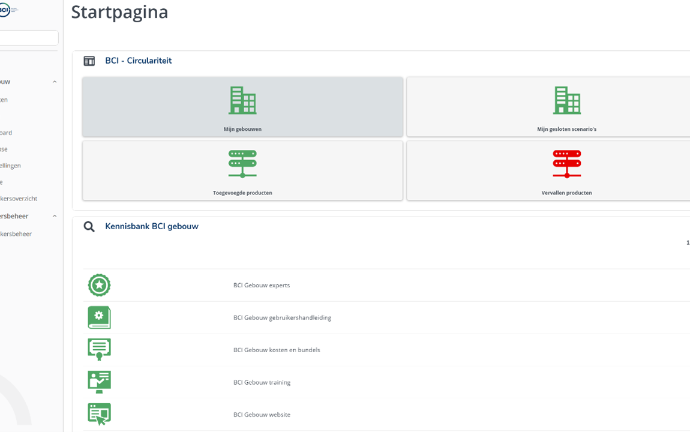Open the BCI Gebouw training presenter icon

(100, 382)
